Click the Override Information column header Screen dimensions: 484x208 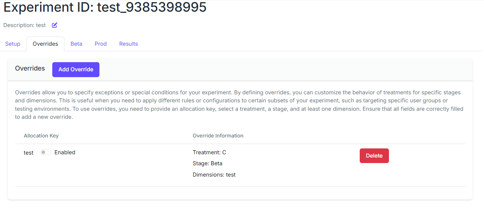[218, 136]
